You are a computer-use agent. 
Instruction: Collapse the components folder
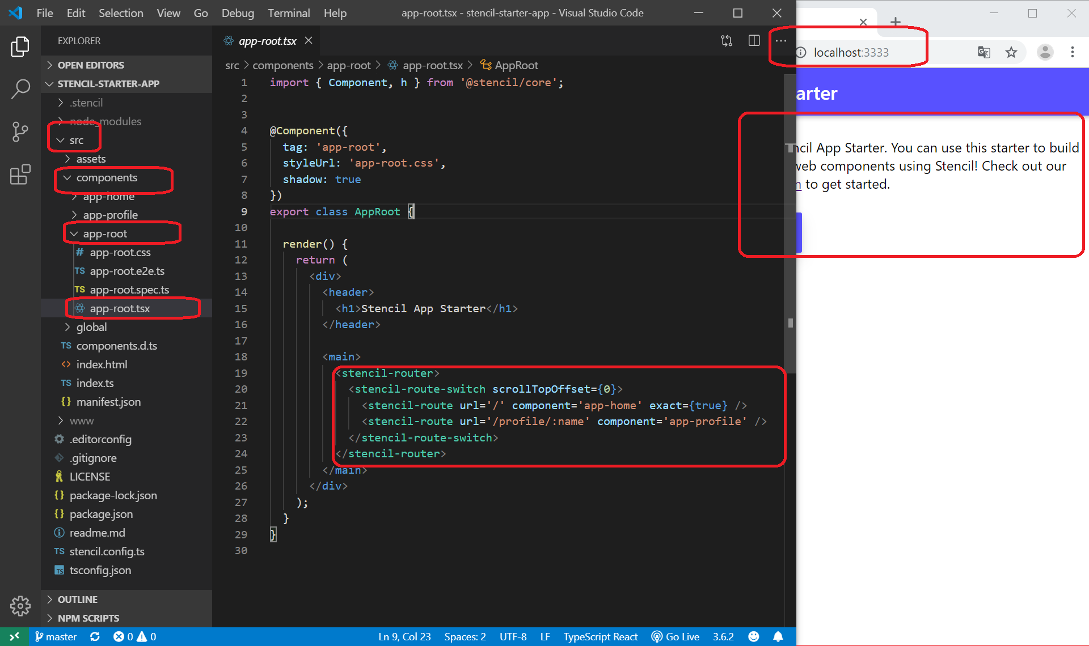(126, 177)
